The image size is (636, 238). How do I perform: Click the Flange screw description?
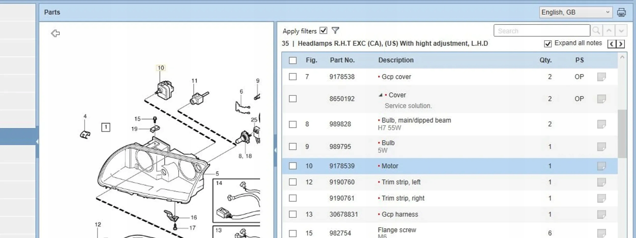(397, 230)
